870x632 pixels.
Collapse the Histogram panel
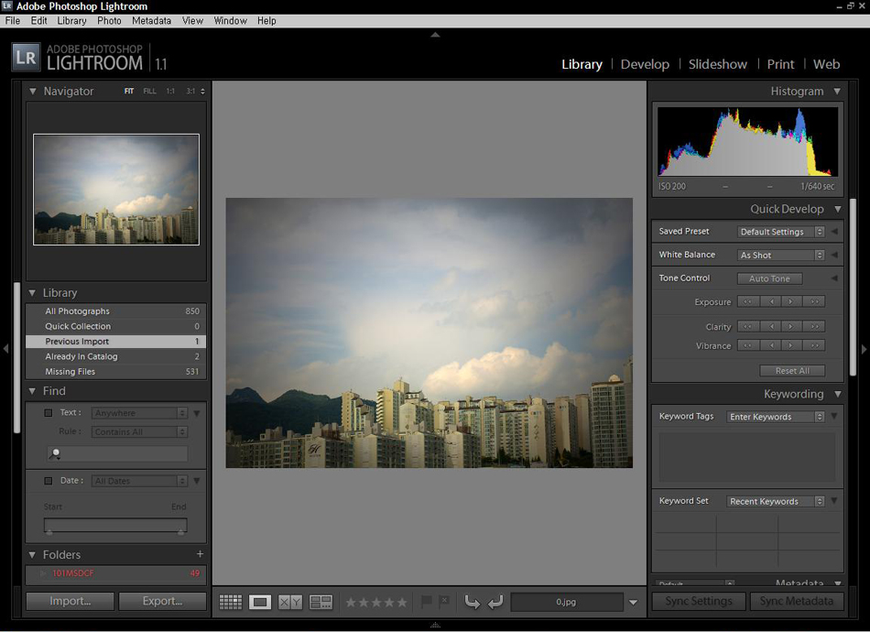click(x=836, y=92)
